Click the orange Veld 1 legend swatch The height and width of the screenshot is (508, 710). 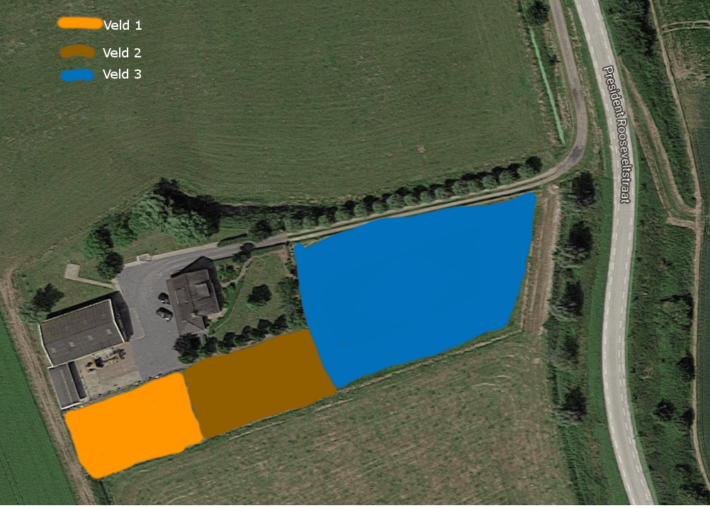click(x=80, y=23)
